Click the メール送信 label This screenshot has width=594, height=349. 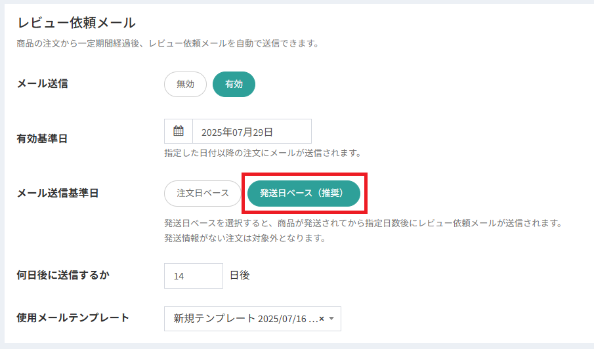[42, 84]
